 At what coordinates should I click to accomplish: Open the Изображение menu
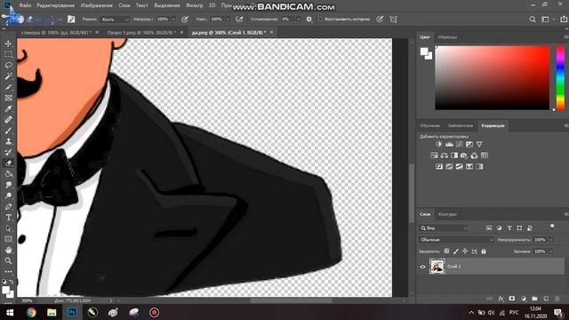(97, 5)
